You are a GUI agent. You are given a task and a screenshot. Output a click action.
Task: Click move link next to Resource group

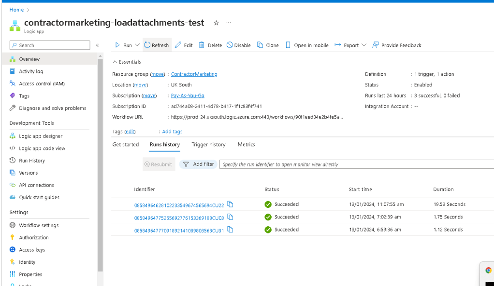[x=157, y=74]
